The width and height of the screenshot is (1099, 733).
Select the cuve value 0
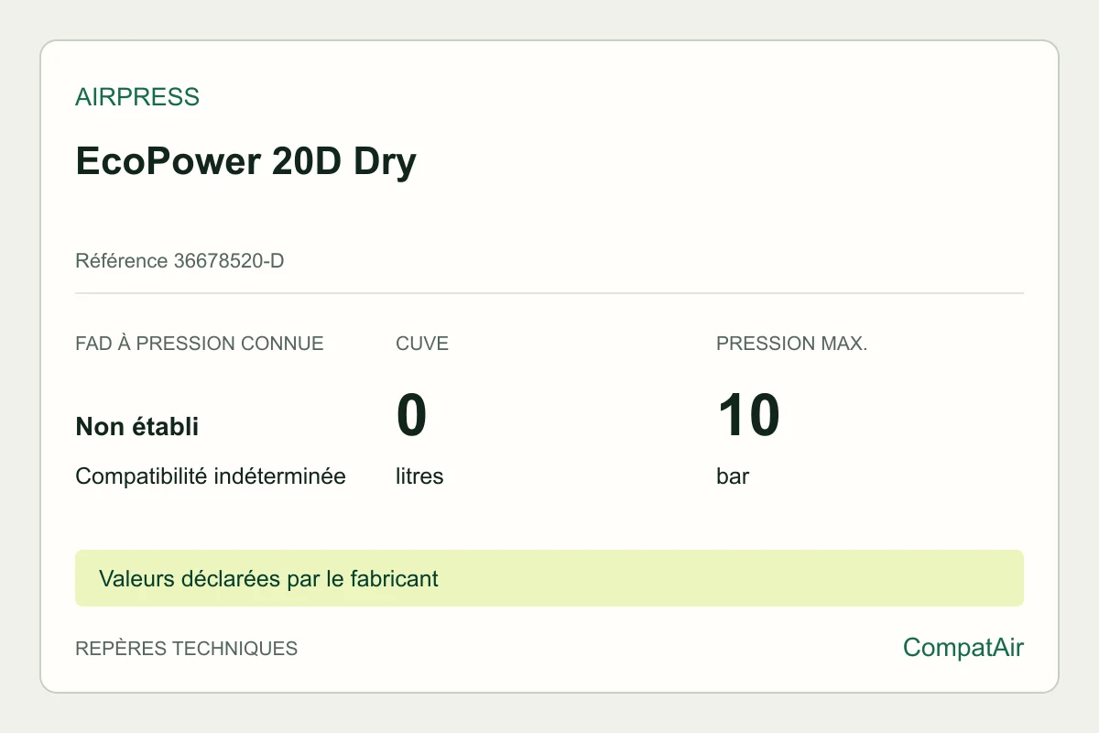[412, 414]
